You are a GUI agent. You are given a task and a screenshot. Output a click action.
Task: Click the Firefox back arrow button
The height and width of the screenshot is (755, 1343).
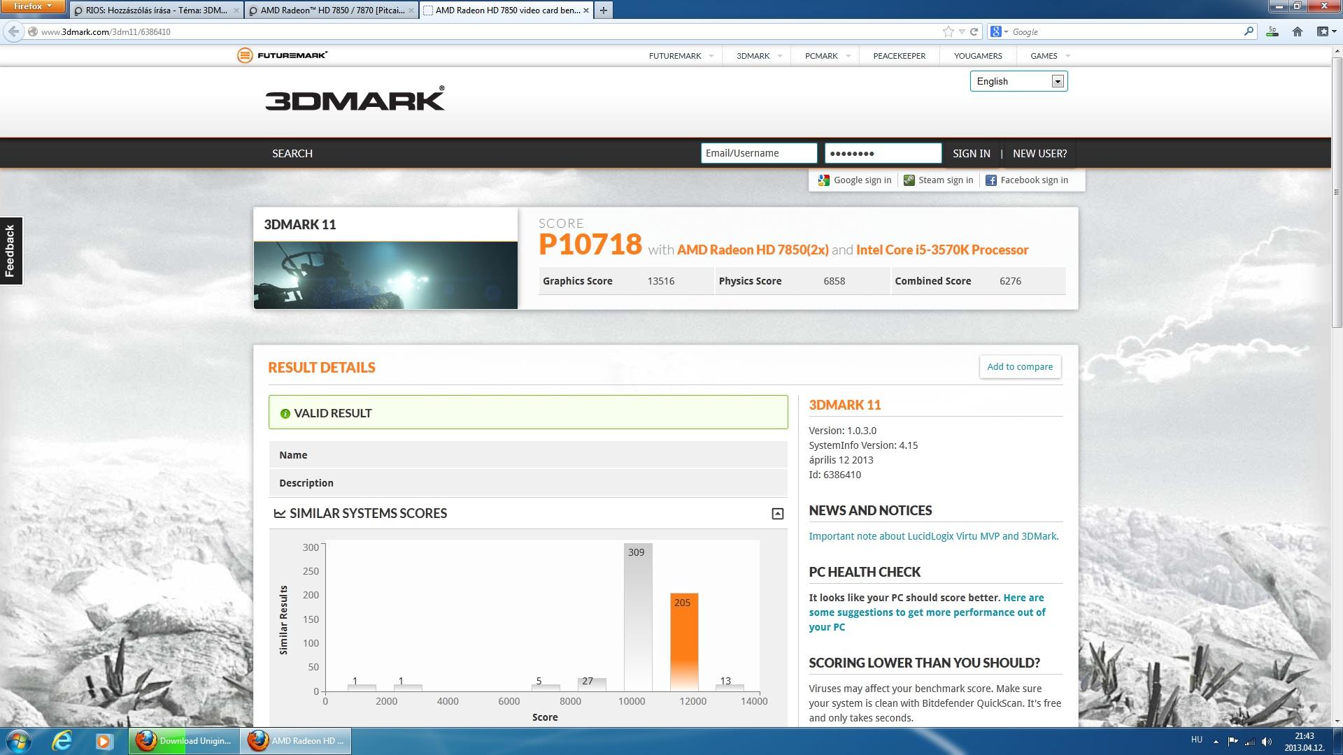(x=13, y=31)
